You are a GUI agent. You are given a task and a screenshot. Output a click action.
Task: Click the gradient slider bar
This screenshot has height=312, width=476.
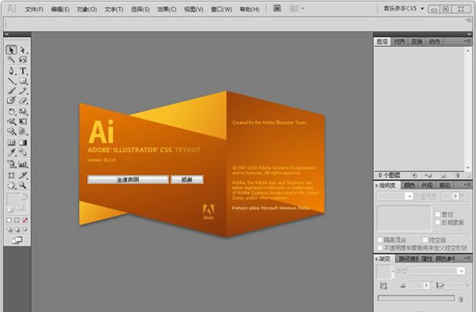click(416, 298)
